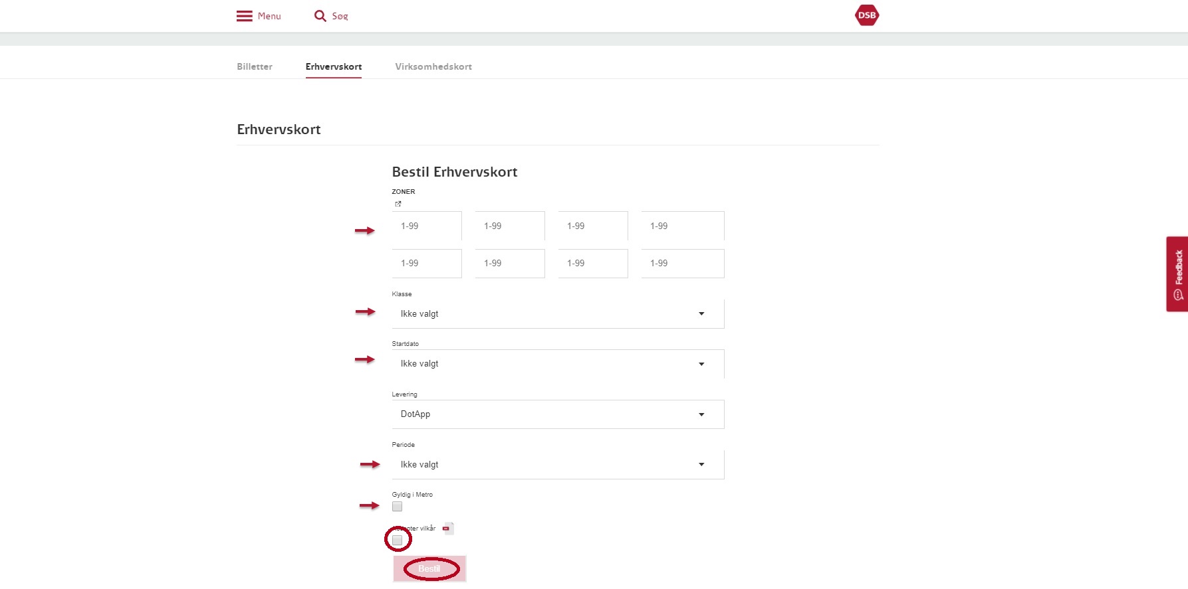Select the last zone field in second row

[682, 264]
